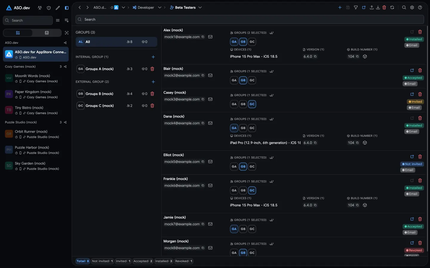Send email to Blair (mock) envelope icon
Image resolution: width=430 pixels, height=268 pixels.
[210, 76]
